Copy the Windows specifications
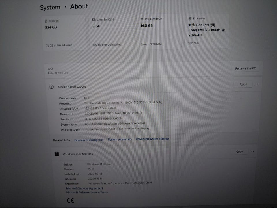This screenshot has height=208, width=277. (x=239, y=151)
